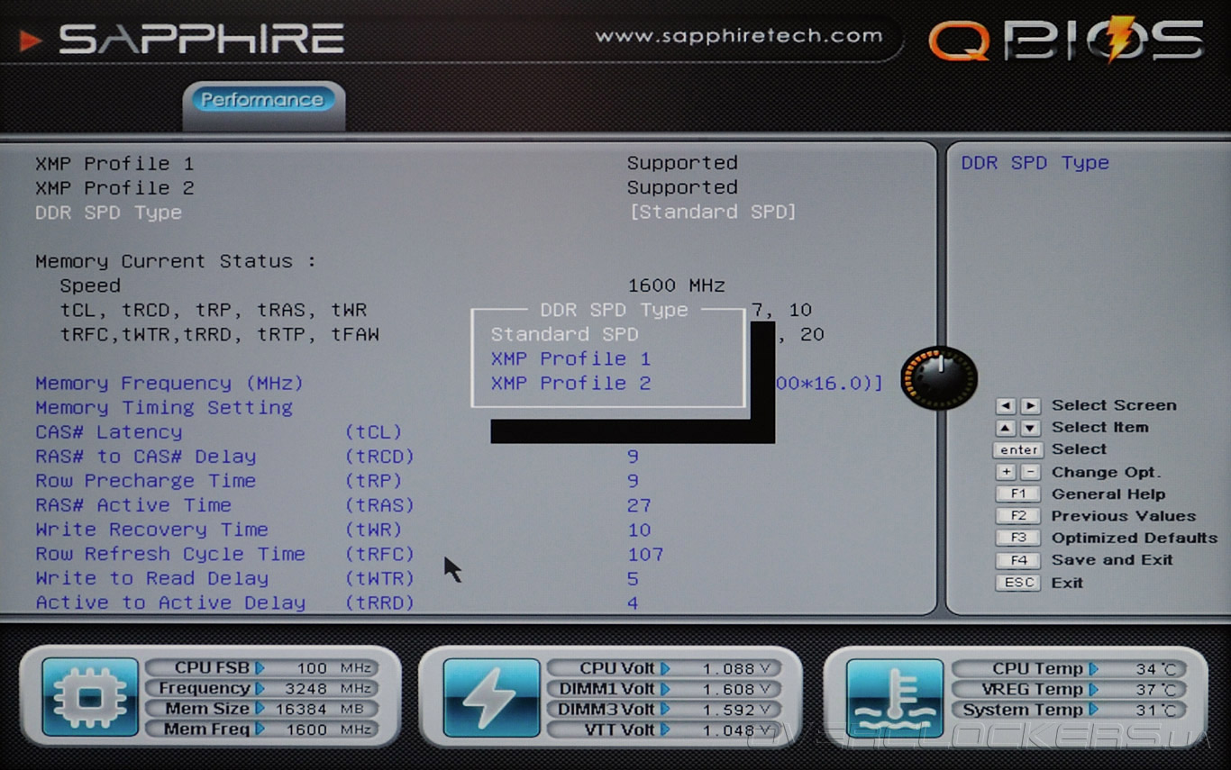
Task: Select the RAS# to CAS# Delay setting
Action: (x=225, y=457)
